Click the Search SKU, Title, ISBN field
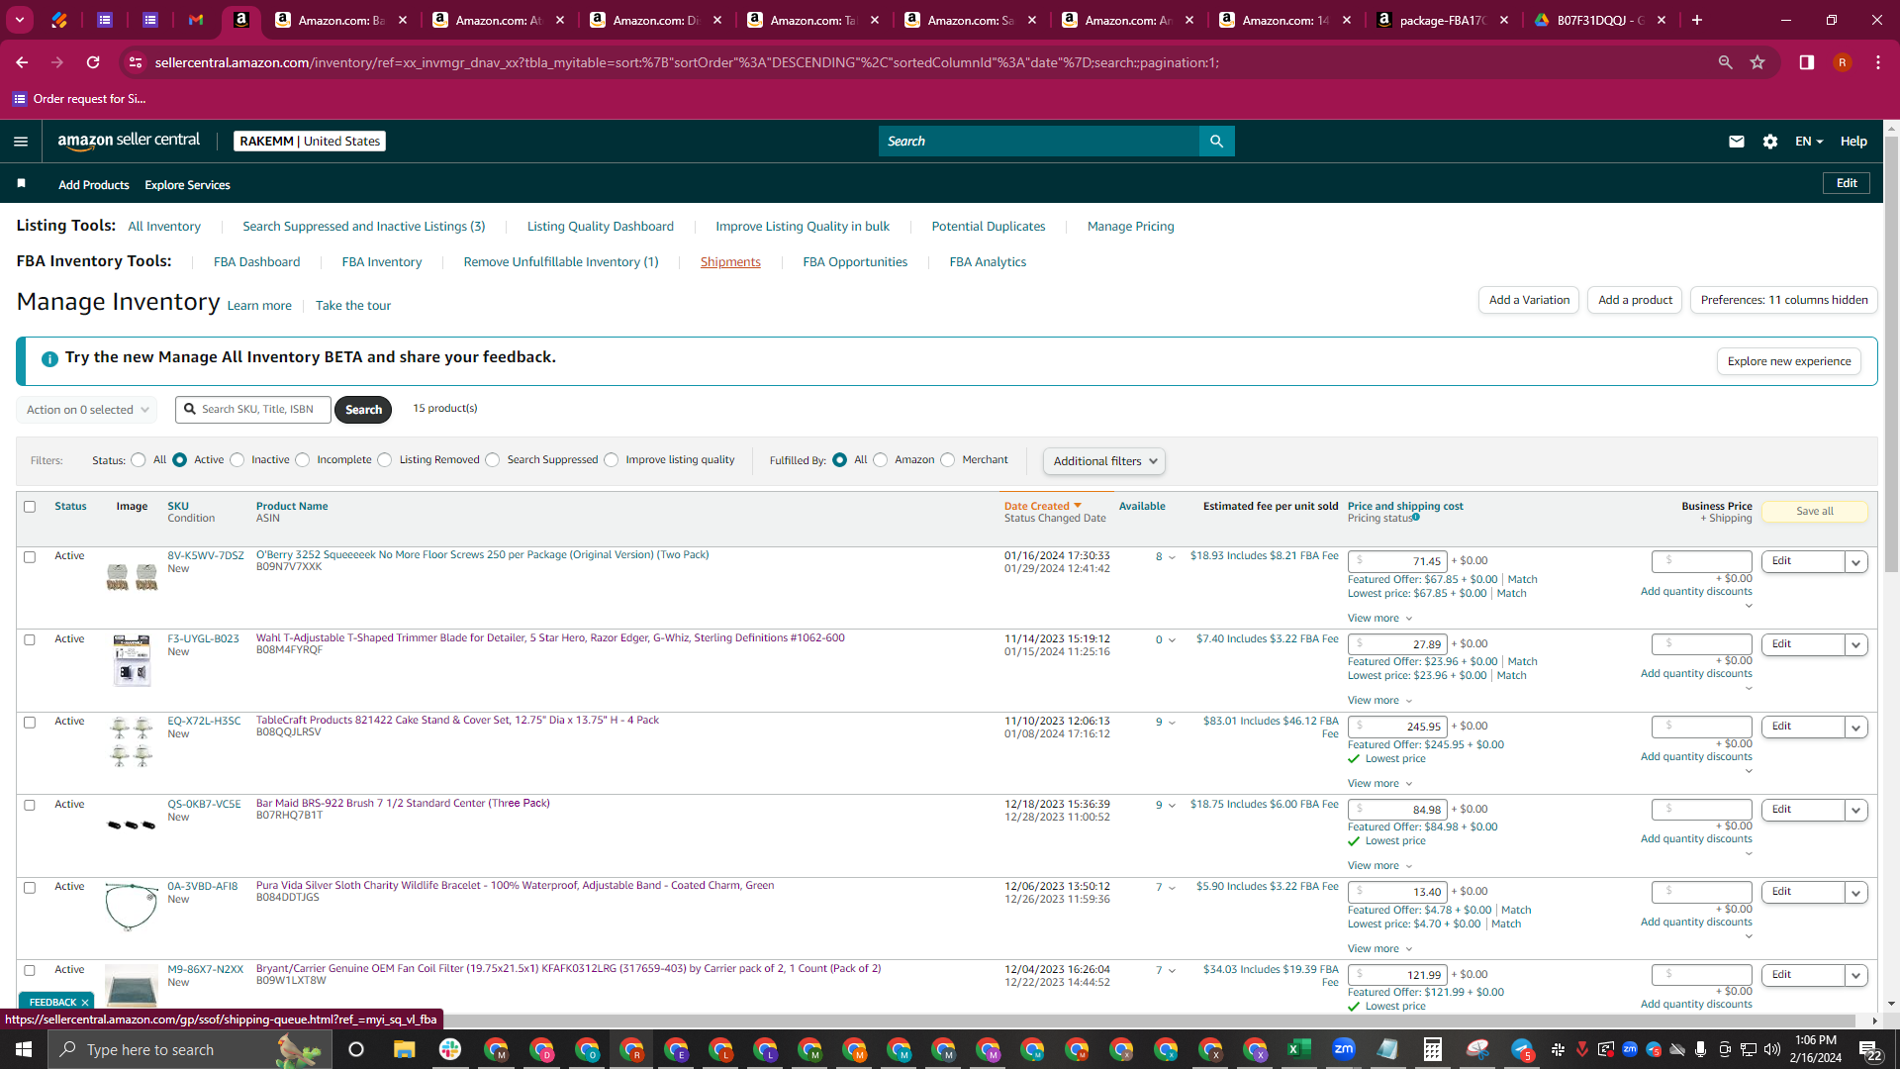 point(254,410)
